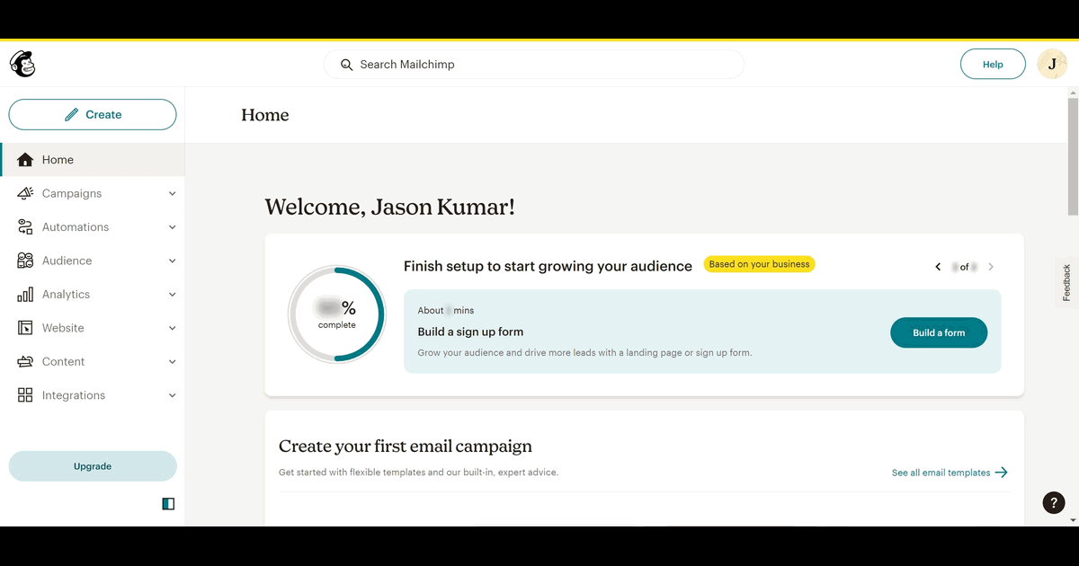This screenshot has height=566, width=1079.
Task: Click the Mailchimp Freddie logo
Action: pyautogui.click(x=22, y=64)
